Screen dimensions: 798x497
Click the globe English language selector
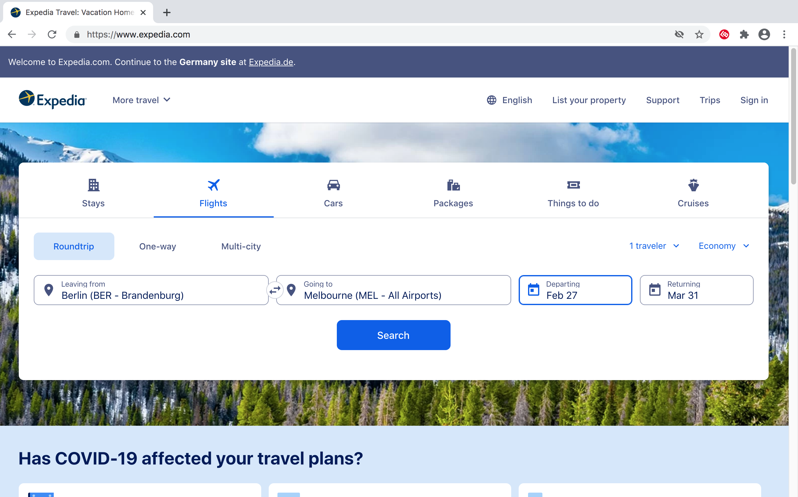509,100
